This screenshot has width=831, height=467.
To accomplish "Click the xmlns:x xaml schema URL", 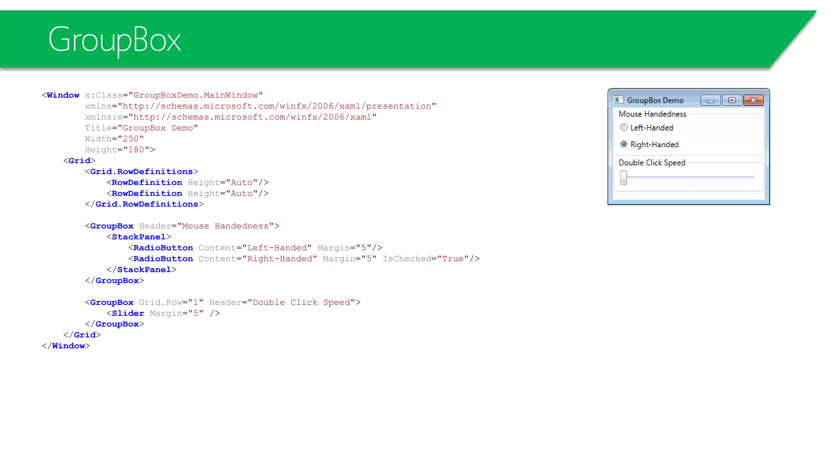I will [x=252, y=117].
